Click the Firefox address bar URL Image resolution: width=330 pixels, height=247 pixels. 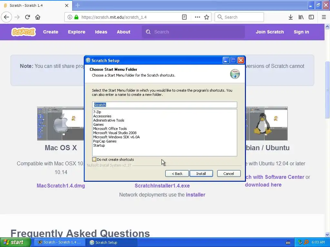pos(114,17)
